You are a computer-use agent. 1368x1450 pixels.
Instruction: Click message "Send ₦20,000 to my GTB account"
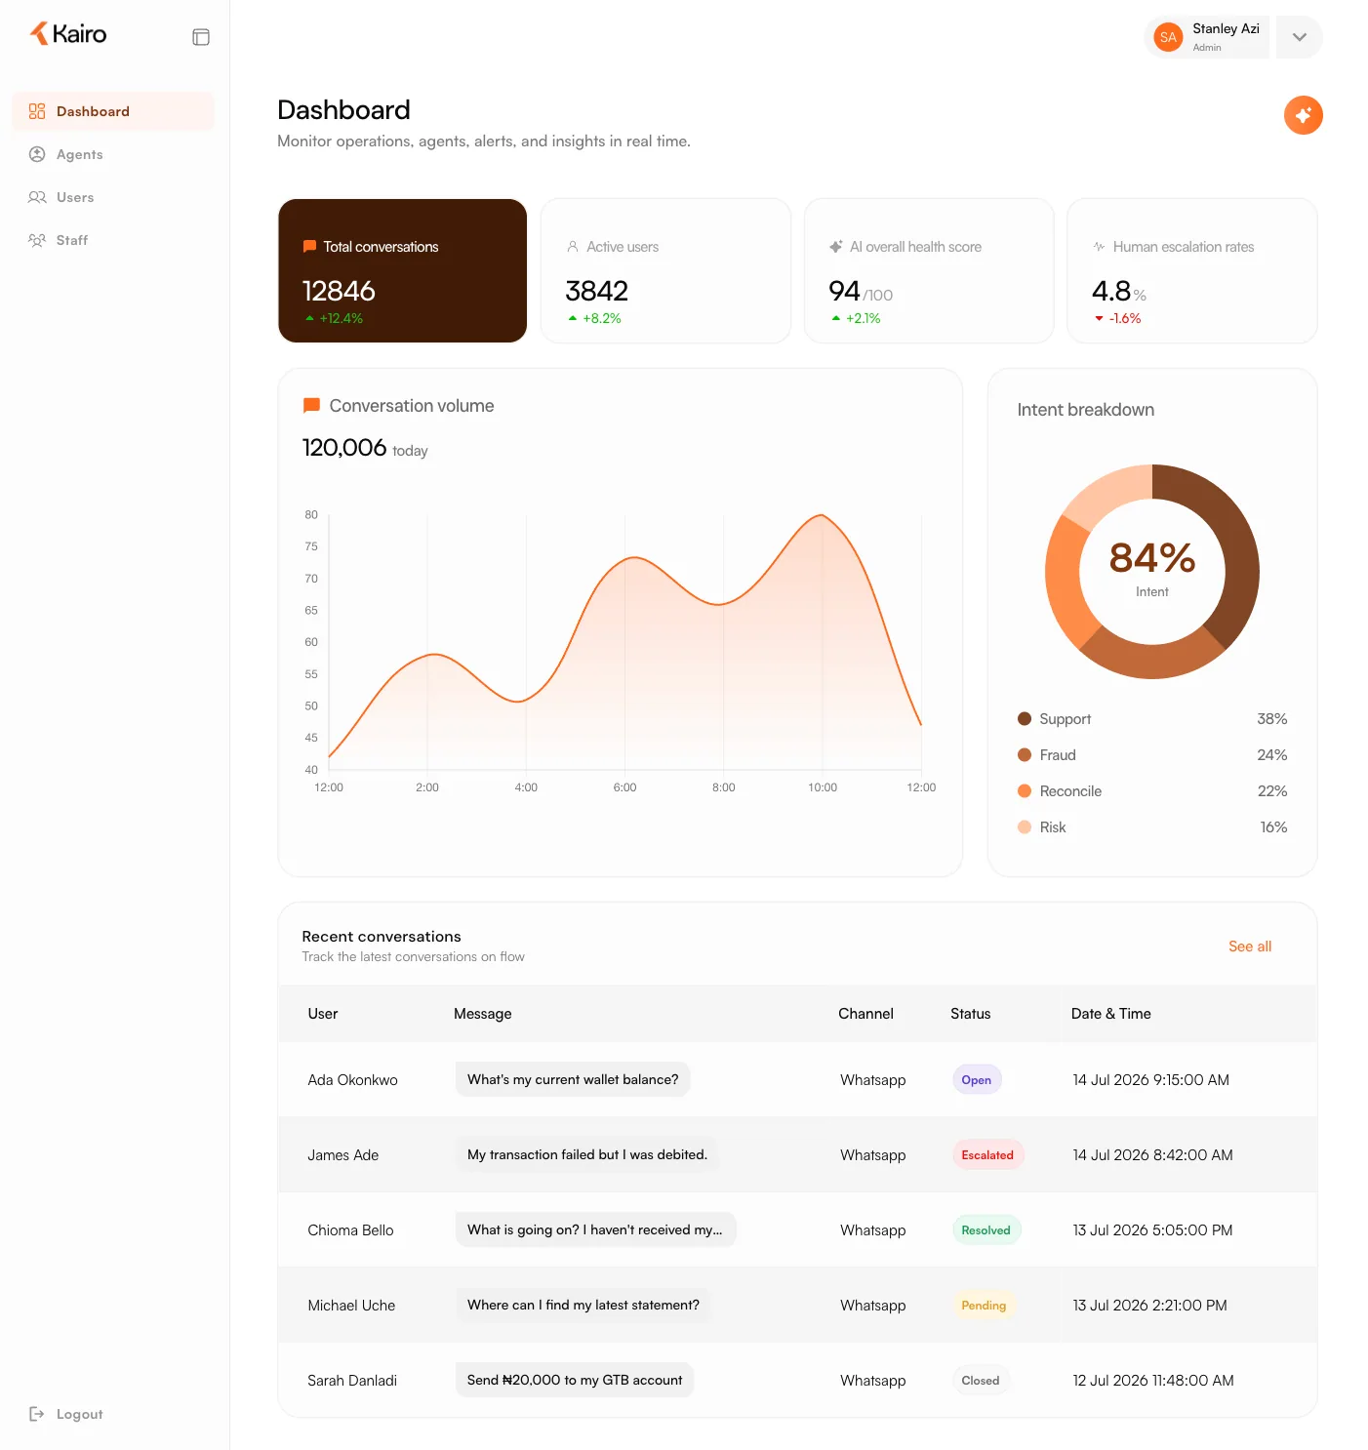pyautogui.click(x=575, y=1380)
